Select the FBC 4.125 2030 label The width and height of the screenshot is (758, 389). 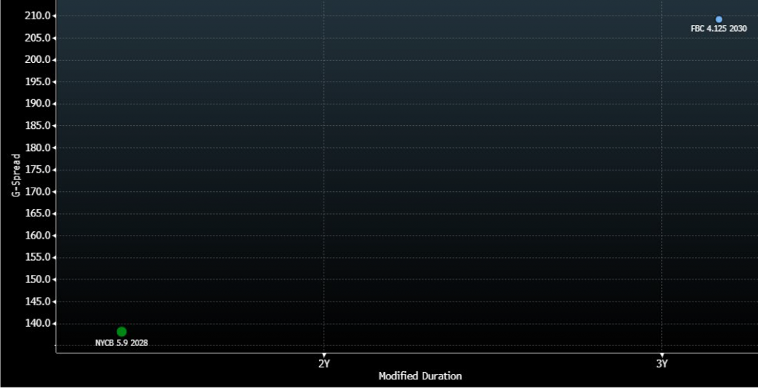click(718, 29)
